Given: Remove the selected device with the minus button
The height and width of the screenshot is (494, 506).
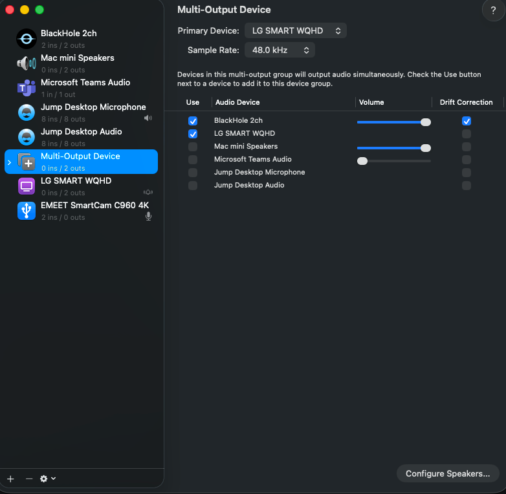Looking at the screenshot, I should click(29, 479).
